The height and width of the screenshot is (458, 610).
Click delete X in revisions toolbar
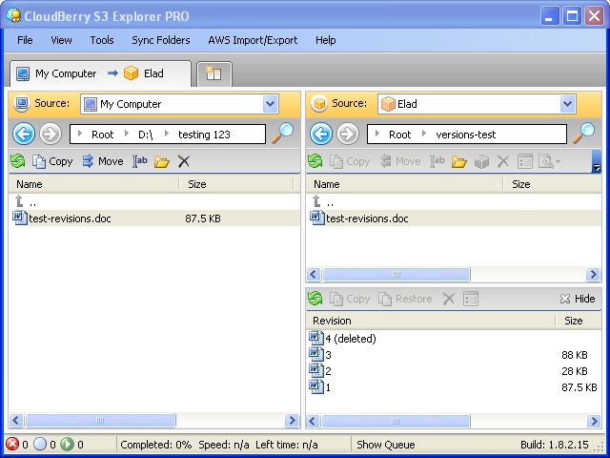point(449,299)
